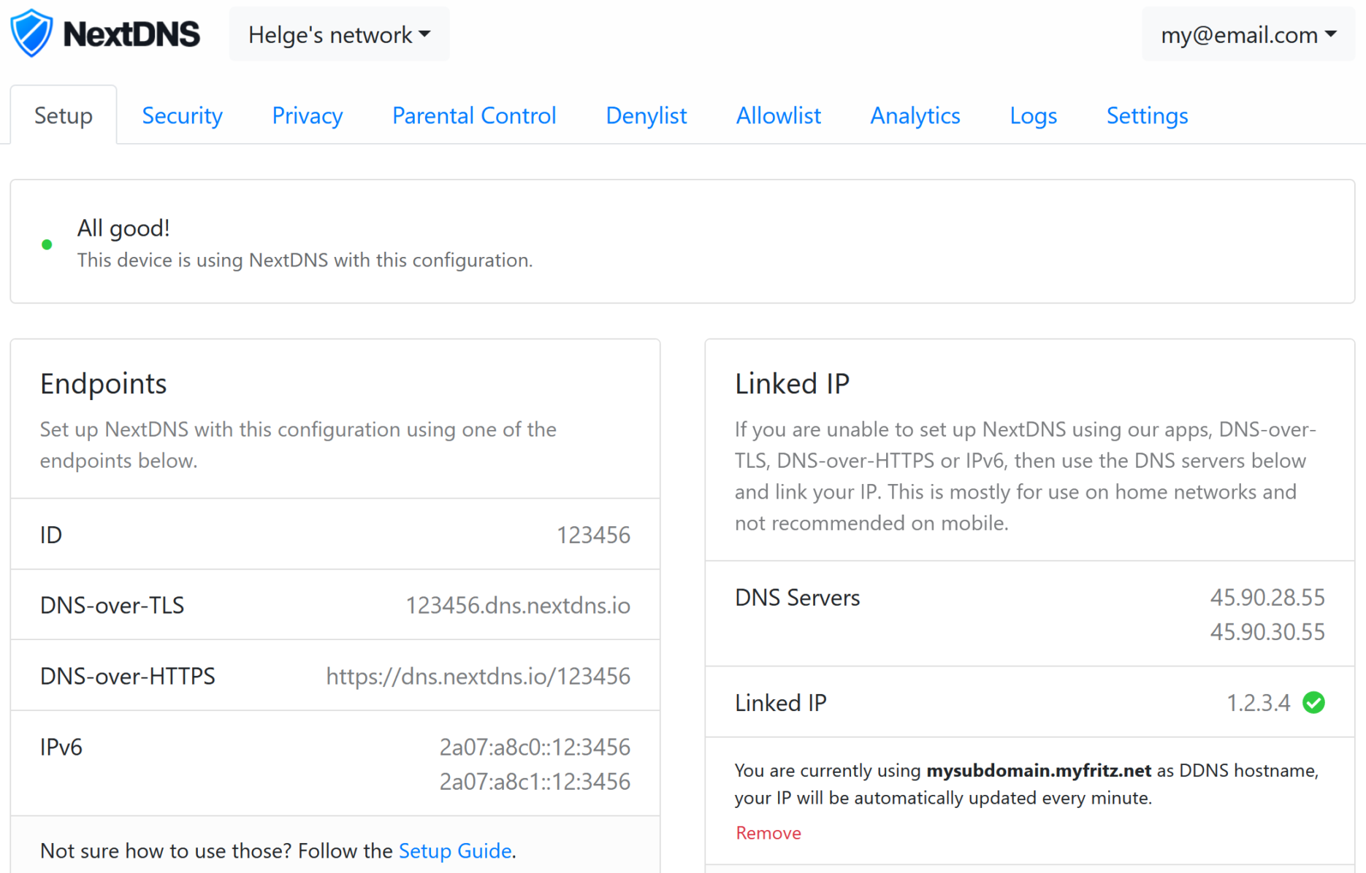The image size is (1366, 873).
Task: Follow the Setup Guide link
Action: [x=454, y=850]
